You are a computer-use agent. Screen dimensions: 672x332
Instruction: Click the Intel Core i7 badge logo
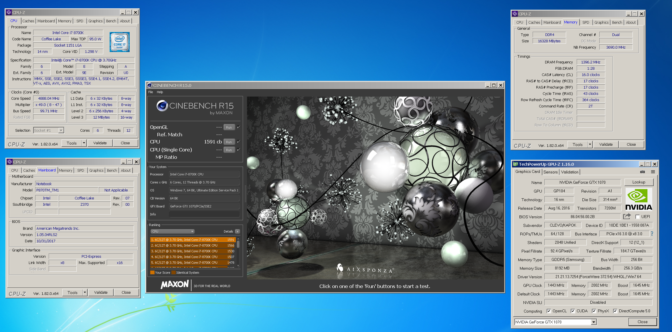(x=120, y=42)
